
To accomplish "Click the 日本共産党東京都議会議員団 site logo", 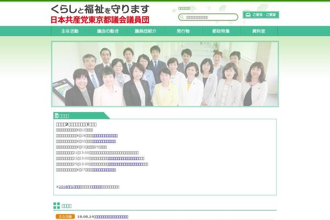I will 100,14.
